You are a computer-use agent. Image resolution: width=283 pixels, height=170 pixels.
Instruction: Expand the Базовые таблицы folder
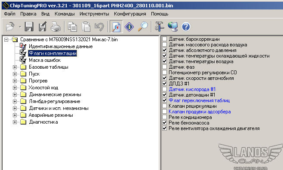tap(15, 67)
